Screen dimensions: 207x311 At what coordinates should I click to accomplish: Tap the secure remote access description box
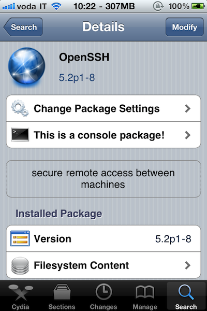pos(103,179)
